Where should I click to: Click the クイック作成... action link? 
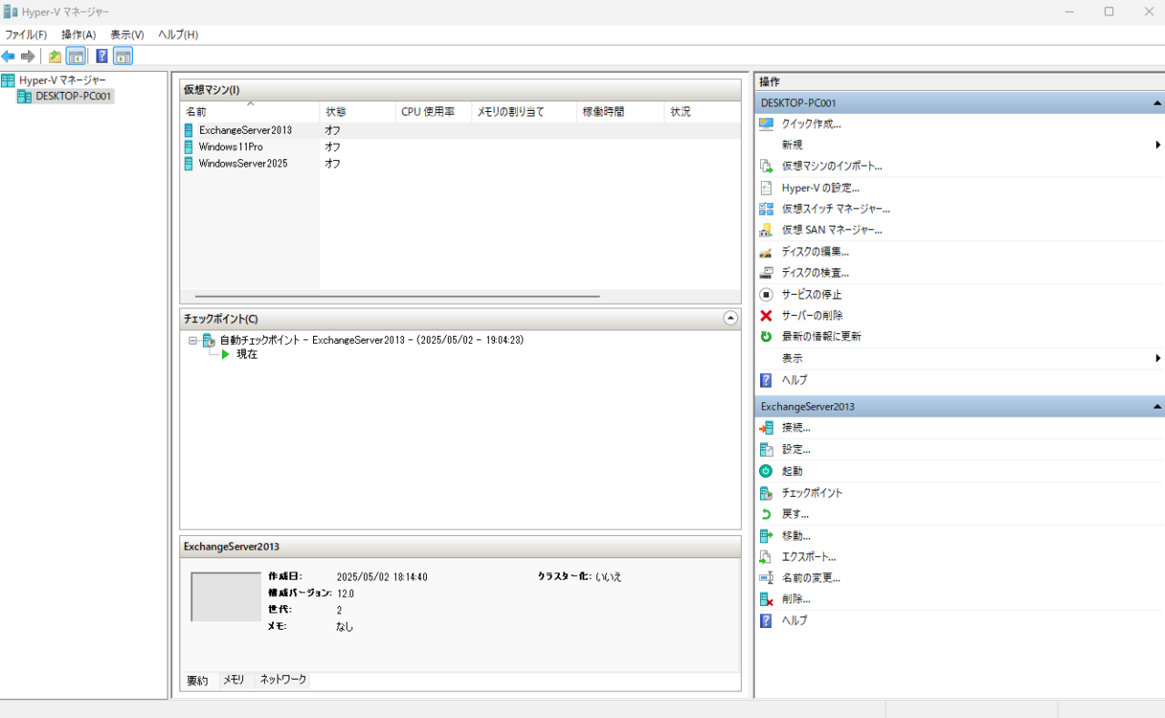click(x=811, y=124)
